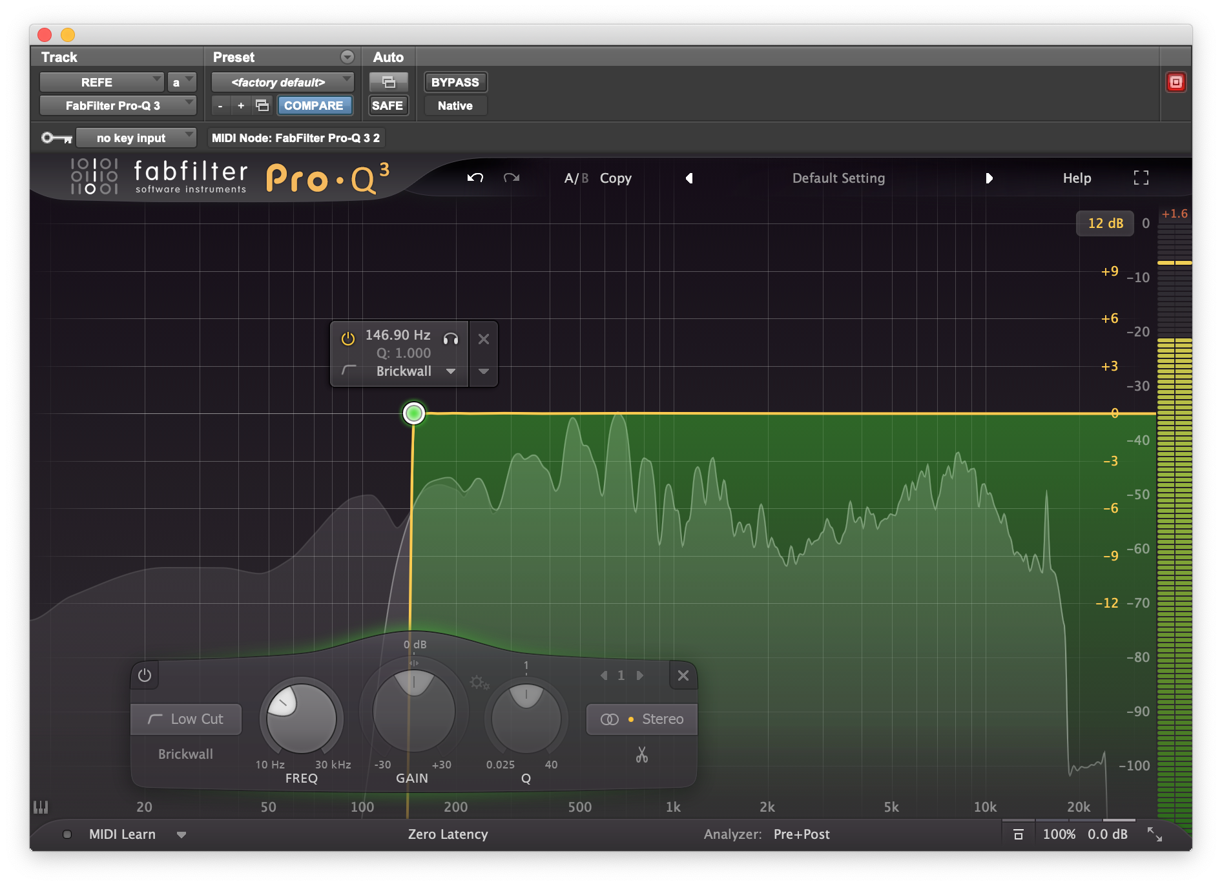Click the previous preset arrow

click(689, 178)
